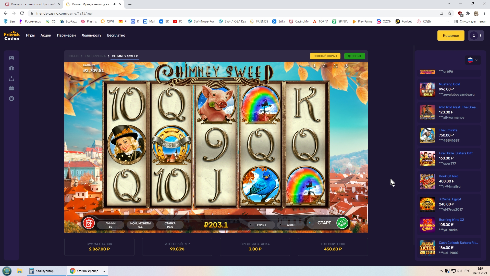Image resolution: width=490 pixels, height=276 pixels.
Task: Open the Mustang Gold game thumbnail
Action: pos(427,89)
